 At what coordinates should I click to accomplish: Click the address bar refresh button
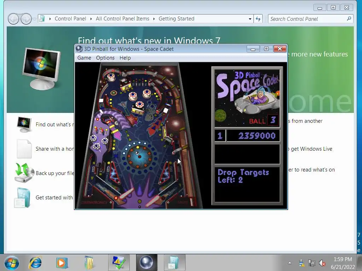[258, 19]
